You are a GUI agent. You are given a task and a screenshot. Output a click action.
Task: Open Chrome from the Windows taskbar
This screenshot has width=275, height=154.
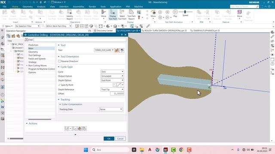(181, 150)
